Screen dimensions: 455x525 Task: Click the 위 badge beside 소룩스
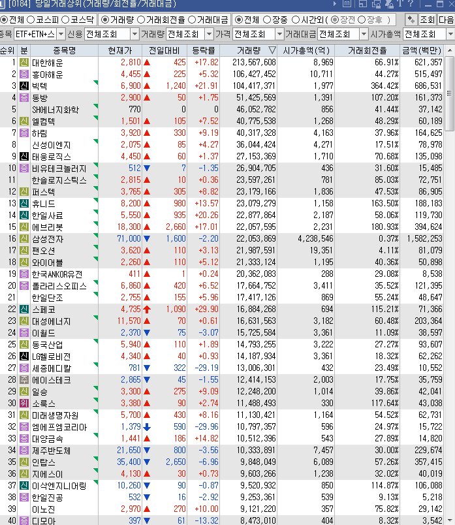pyautogui.click(x=24, y=403)
